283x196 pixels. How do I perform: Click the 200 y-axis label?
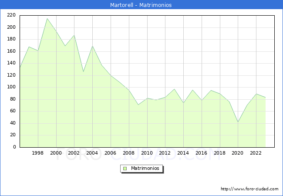point(11,27)
